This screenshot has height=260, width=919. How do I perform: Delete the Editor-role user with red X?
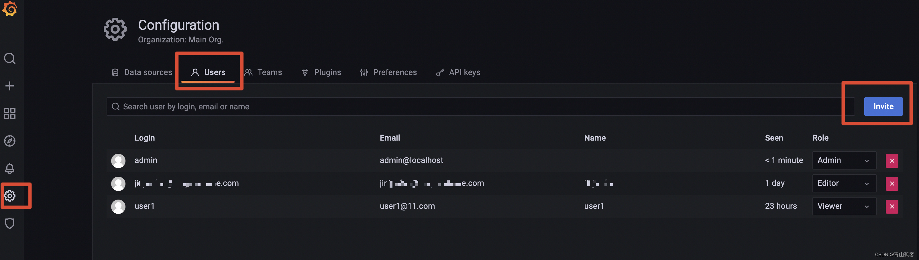pos(891,184)
